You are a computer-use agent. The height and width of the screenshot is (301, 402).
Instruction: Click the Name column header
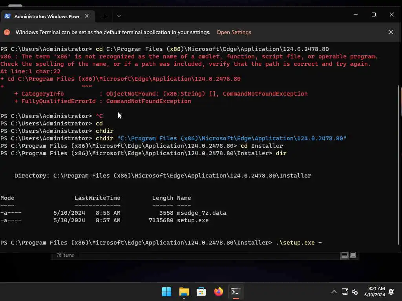184,198
